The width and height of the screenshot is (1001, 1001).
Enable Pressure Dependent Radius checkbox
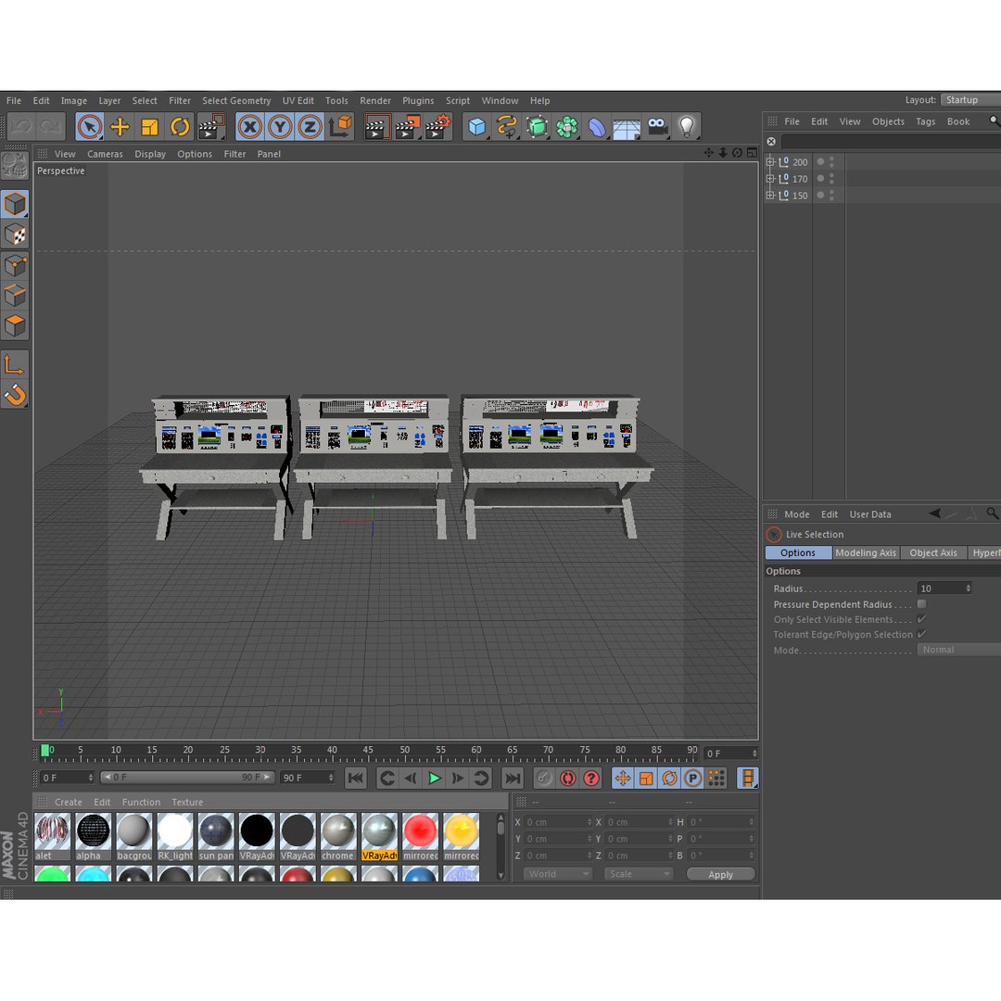921,604
